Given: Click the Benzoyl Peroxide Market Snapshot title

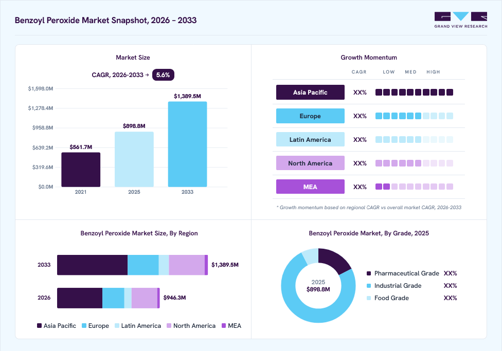Looking at the screenshot, I should 105,20.
